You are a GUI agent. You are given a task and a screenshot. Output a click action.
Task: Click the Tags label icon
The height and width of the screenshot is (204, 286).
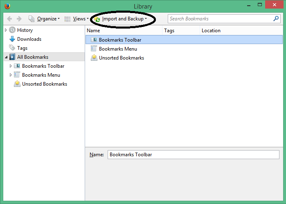tap(12, 48)
